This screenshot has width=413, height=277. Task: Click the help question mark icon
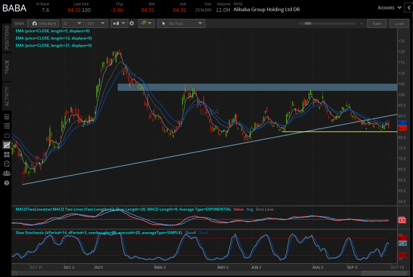pos(7,183)
